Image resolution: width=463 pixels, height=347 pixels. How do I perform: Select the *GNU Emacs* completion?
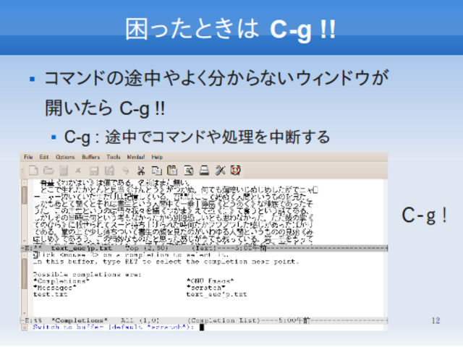[210, 280]
